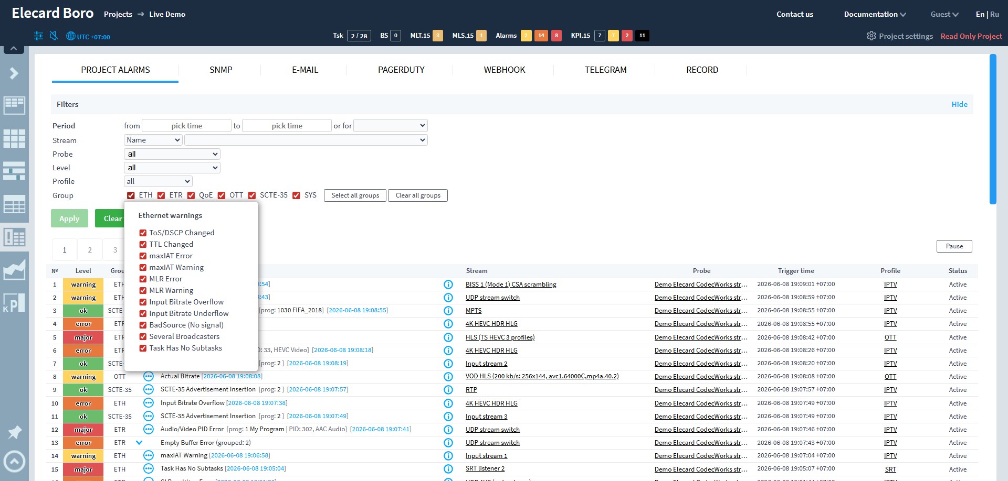Uncheck the ETR group checkbox
The image size is (1008, 481).
161,195
